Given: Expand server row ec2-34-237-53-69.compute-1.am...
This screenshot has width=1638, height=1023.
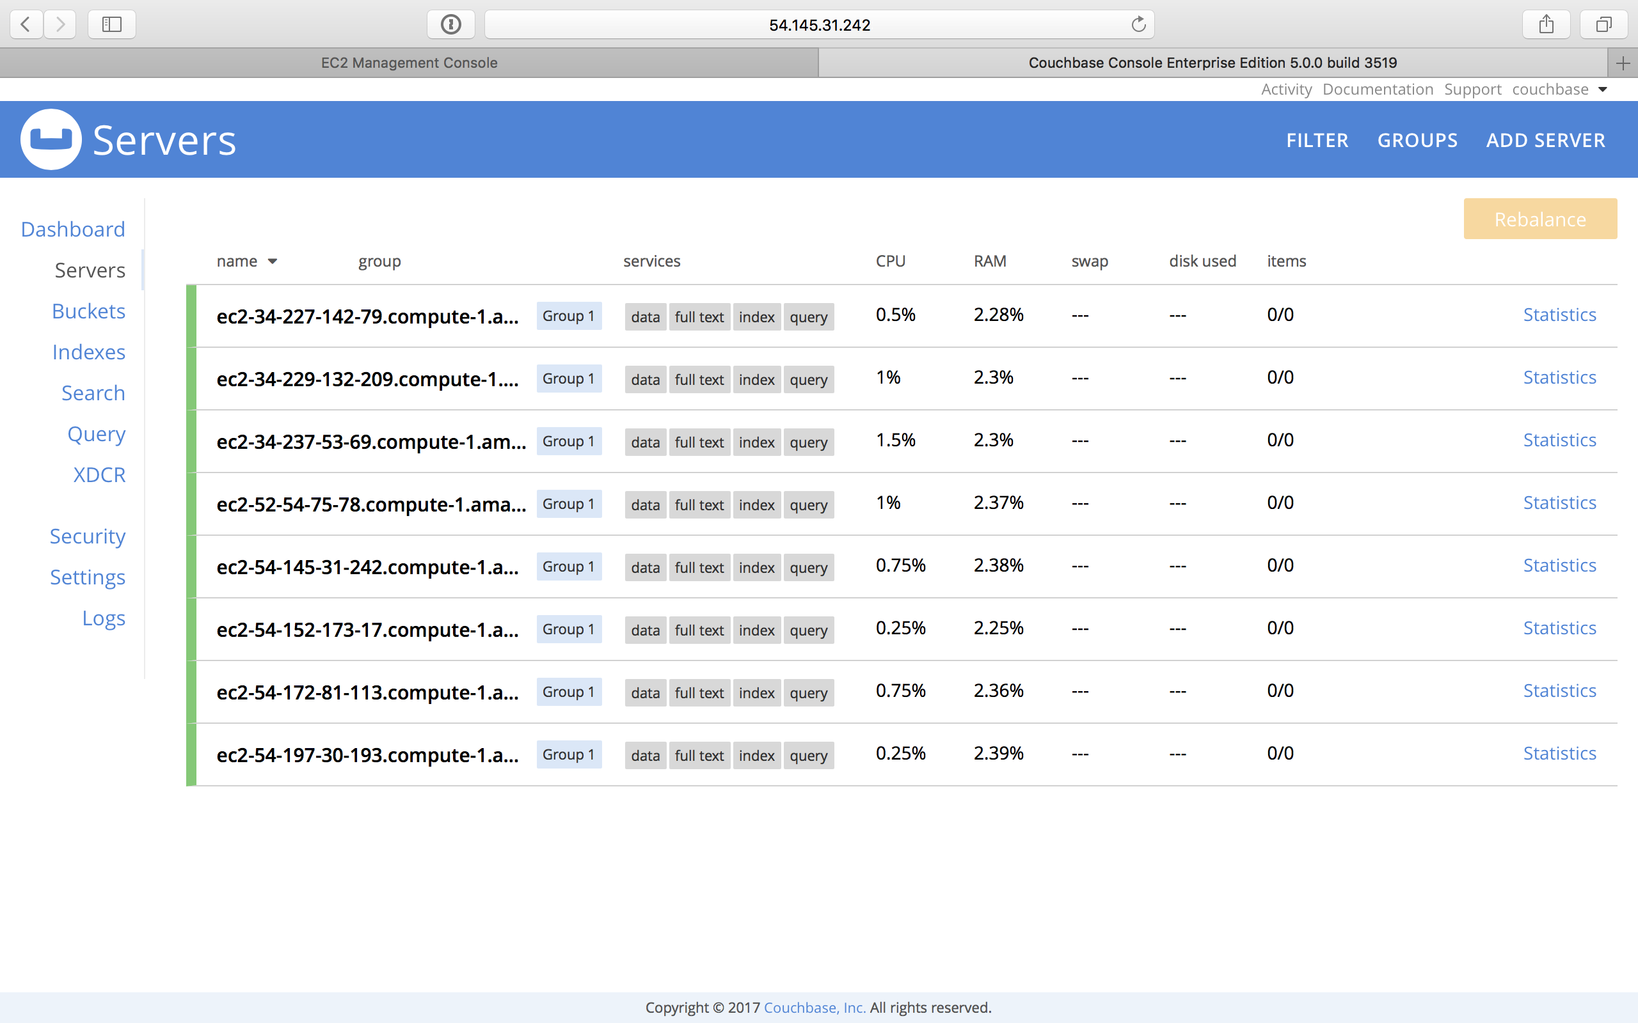Looking at the screenshot, I should click(x=902, y=441).
